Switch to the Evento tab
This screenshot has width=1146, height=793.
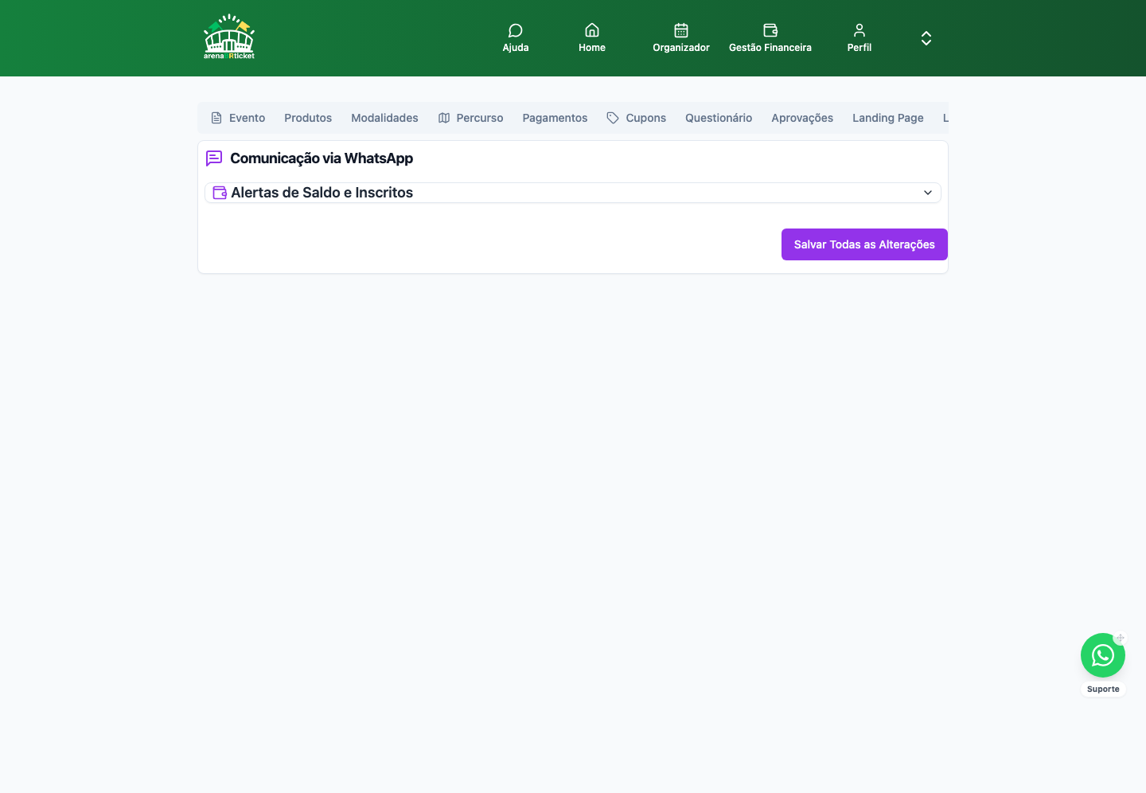238,118
